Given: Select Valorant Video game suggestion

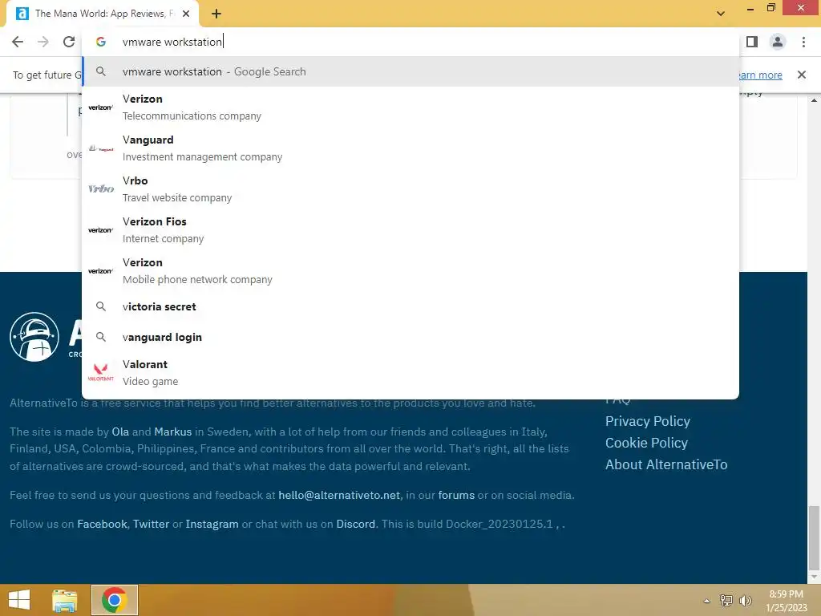Looking at the screenshot, I should click(x=410, y=373).
